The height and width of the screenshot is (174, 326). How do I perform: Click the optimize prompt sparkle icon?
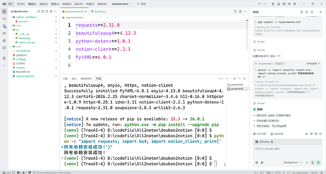click(307, 163)
